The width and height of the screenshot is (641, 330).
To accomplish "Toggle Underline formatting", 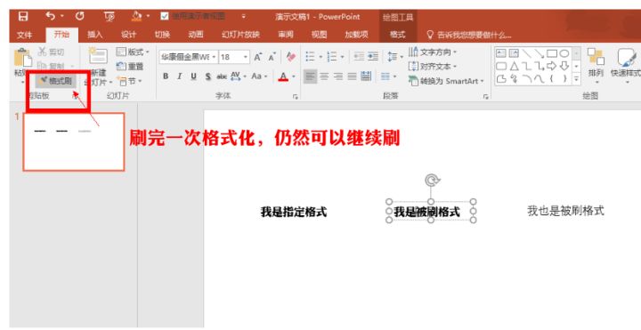I will [194, 76].
